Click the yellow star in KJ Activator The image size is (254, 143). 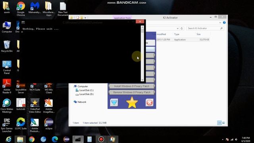click(132, 102)
